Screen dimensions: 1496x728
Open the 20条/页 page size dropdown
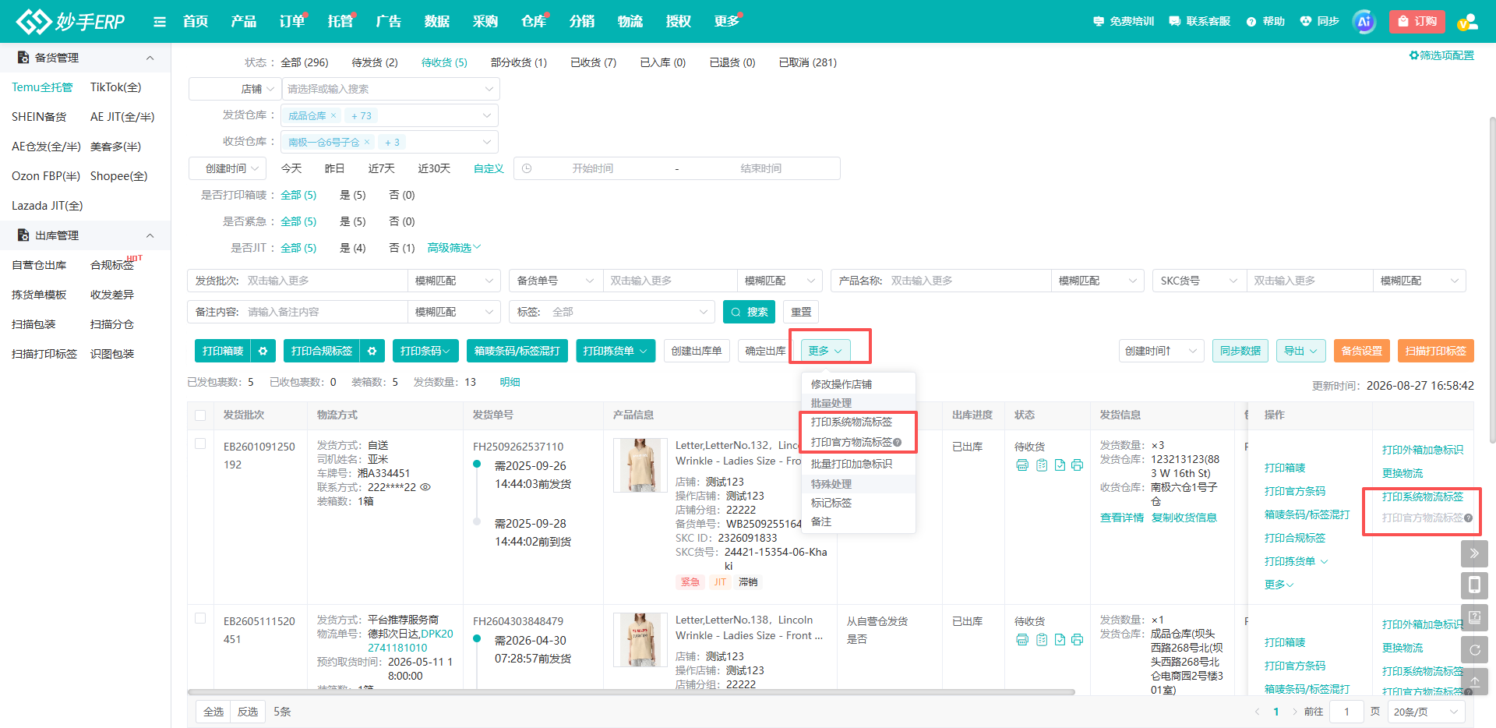click(x=1425, y=712)
